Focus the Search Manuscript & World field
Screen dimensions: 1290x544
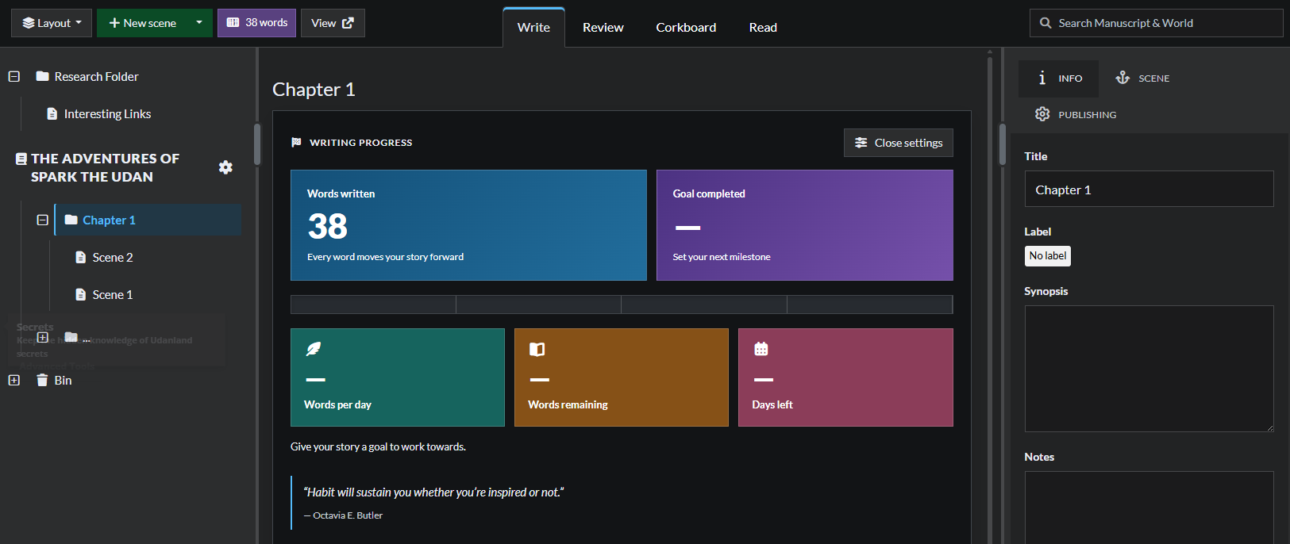(x=1156, y=23)
